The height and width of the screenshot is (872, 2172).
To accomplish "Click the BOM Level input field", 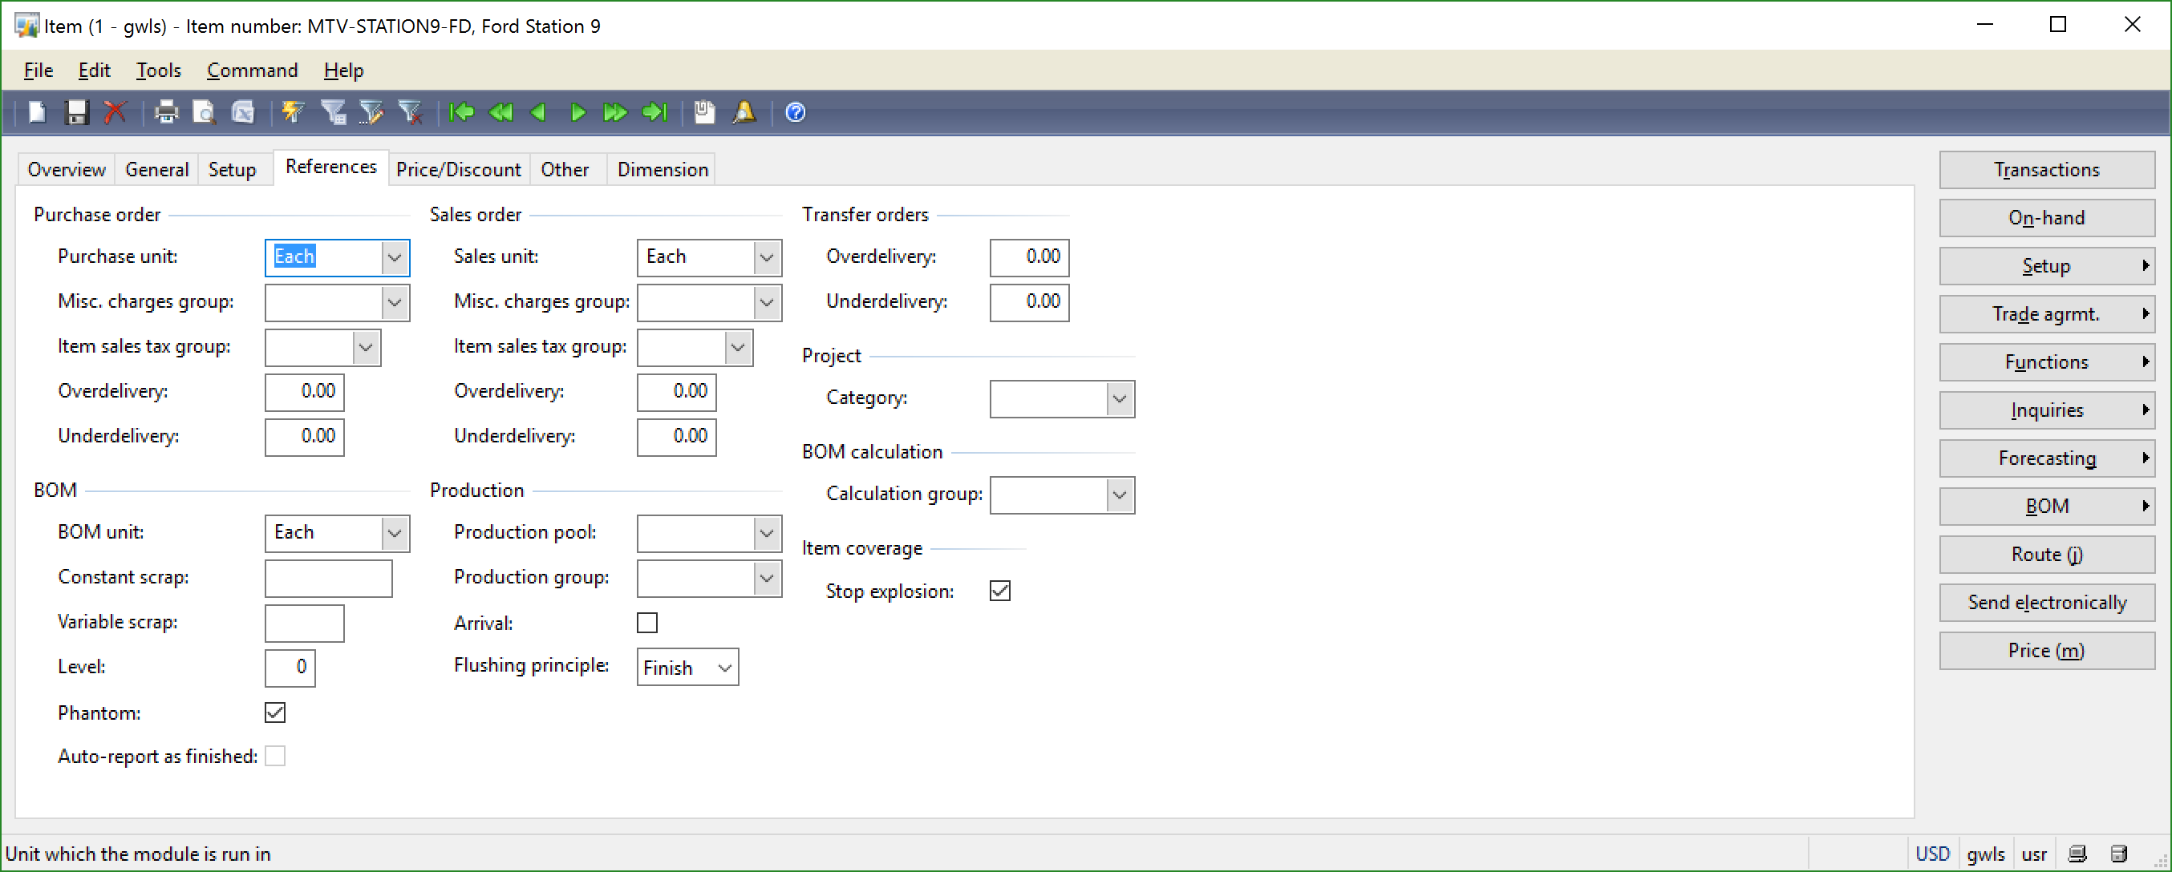I will pos(290,668).
